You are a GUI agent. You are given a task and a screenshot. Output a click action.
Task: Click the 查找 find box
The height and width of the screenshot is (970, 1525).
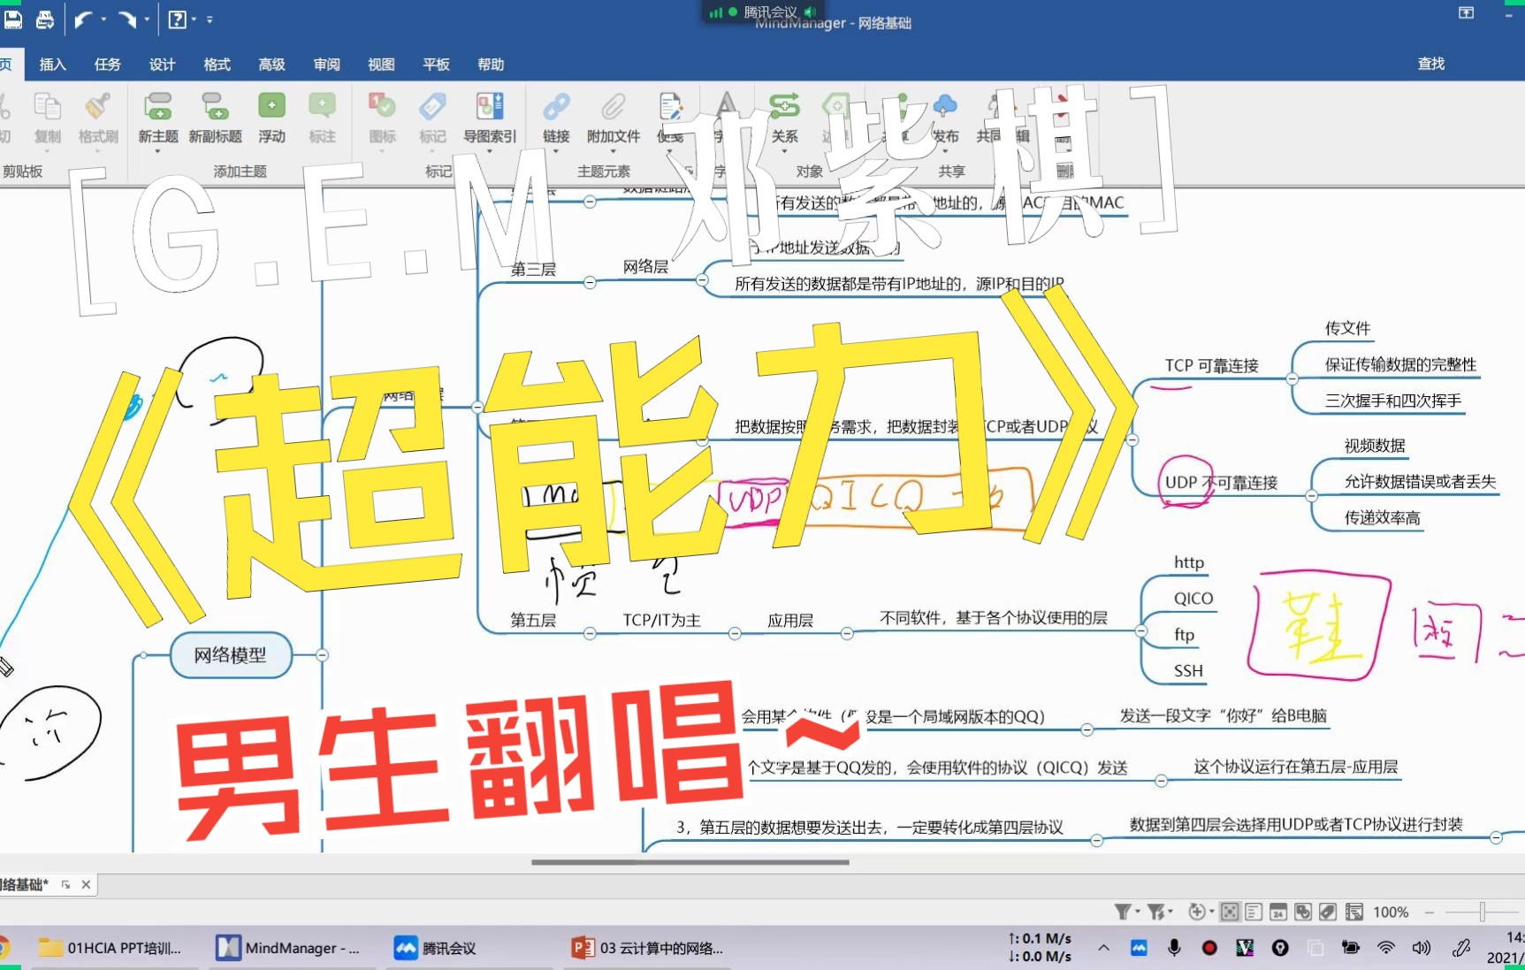click(x=1430, y=64)
